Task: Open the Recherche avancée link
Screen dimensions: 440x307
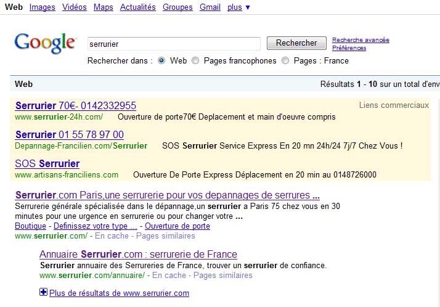Action: pos(361,40)
